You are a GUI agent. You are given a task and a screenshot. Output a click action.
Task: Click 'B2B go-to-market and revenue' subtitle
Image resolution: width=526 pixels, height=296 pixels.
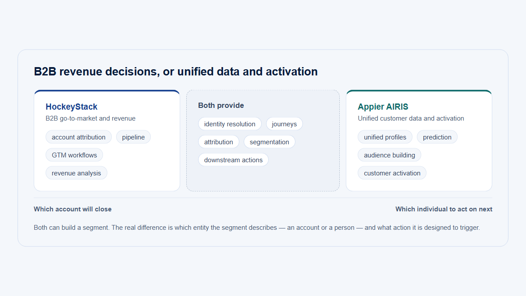pyautogui.click(x=91, y=118)
